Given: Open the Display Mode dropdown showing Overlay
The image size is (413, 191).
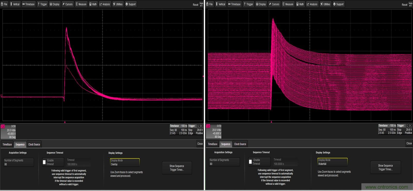Looking at the screenshot, I should coord(125,162).
